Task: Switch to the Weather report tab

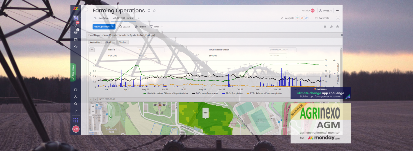Action: click(x=122, y=42)
